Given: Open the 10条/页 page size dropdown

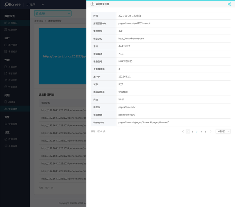Looking at the screenshot, I should pos(223,131).
